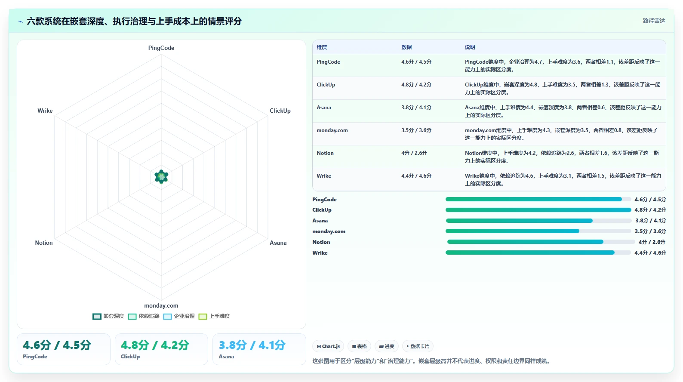Click the monday.com progress bar

(x=538, y=231)
